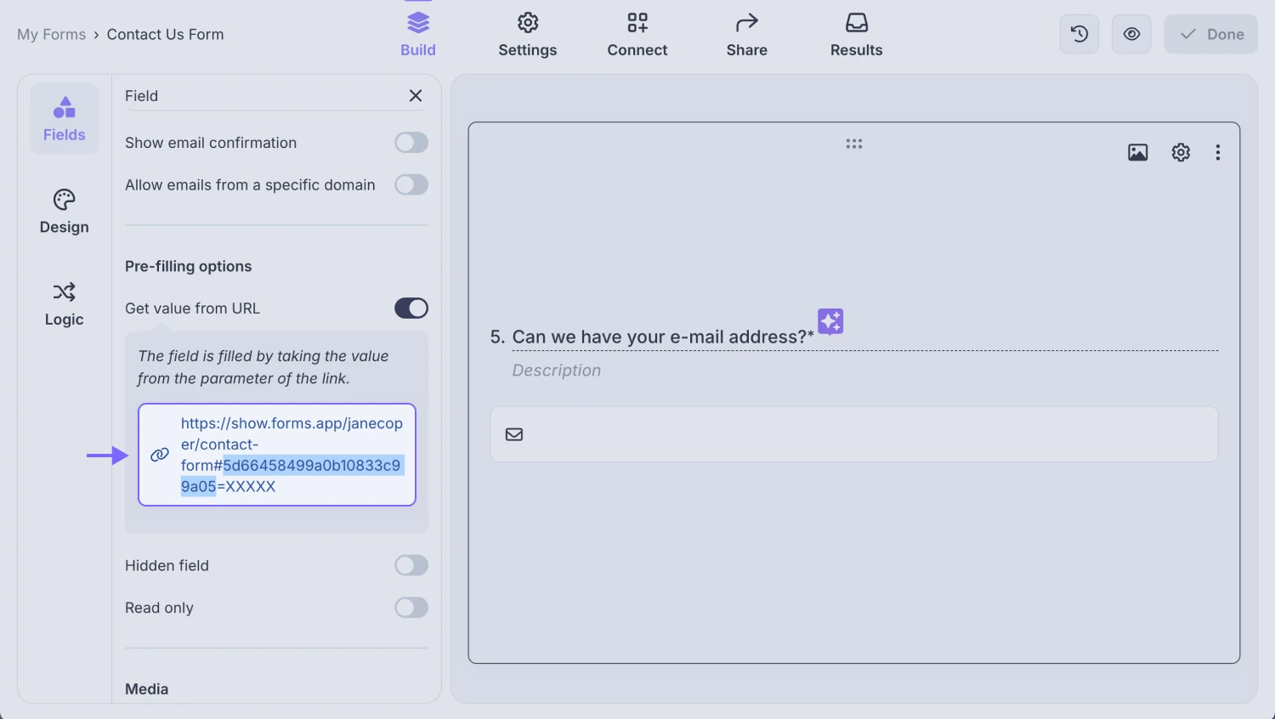
Task: Disable Get value from URL
Action: [x=411, y=308]
